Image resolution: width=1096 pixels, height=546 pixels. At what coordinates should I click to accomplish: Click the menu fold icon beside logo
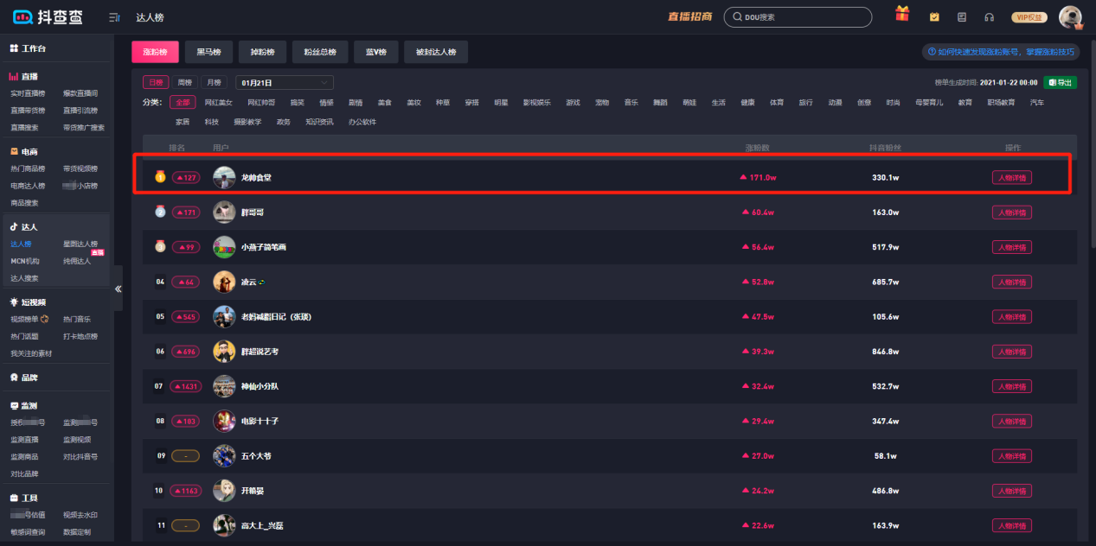click(x=114, y=17)
